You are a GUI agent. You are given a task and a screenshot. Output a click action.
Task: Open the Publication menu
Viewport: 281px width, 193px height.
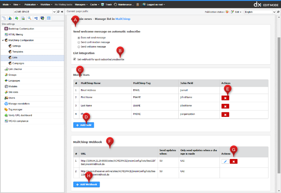pos(31,4)
